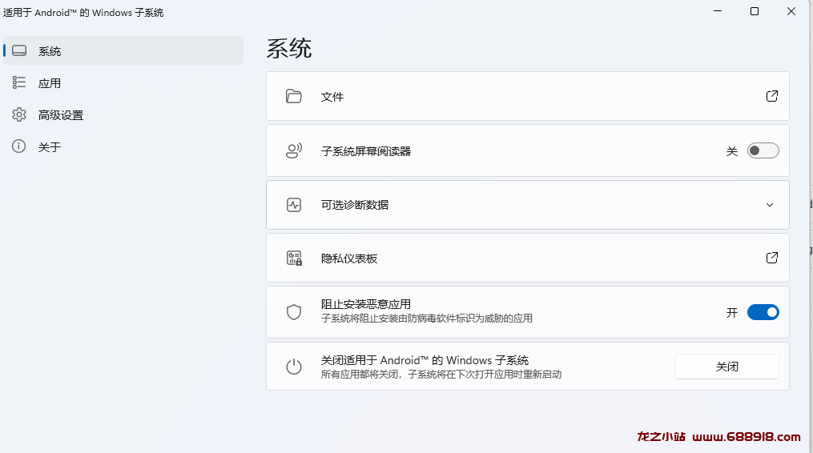Open 高级设置 in the sidebar
813x453 pixels.
tap(123, 115)
